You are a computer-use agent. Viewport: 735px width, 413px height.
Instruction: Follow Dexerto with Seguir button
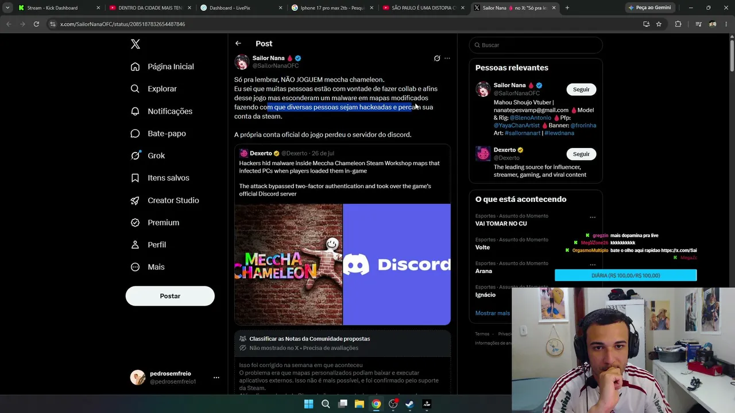581,154
